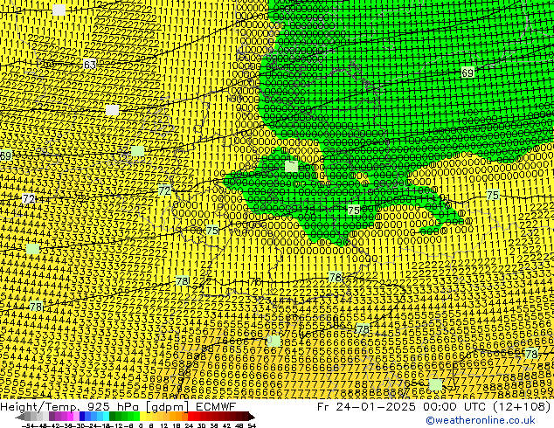Select the dark blue swatch at legend value -30
Screen dimensions: 554x428
(x=82, y=417)
